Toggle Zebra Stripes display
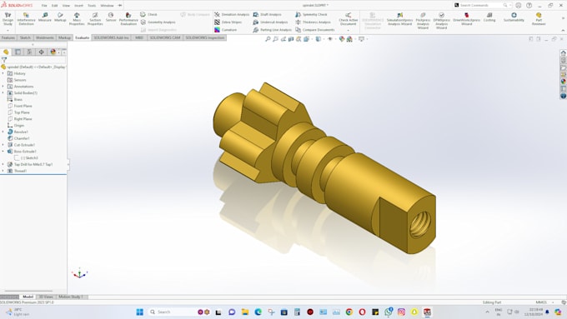Viewport: 567px width, 319px height. tap(228, 22)
